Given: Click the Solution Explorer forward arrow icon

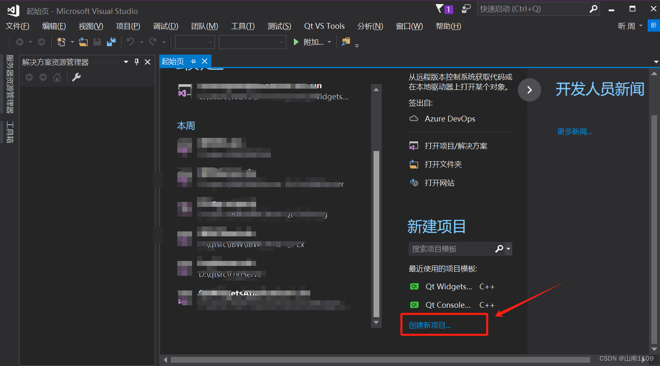Looking at the screenshot, I should (43, 77).
